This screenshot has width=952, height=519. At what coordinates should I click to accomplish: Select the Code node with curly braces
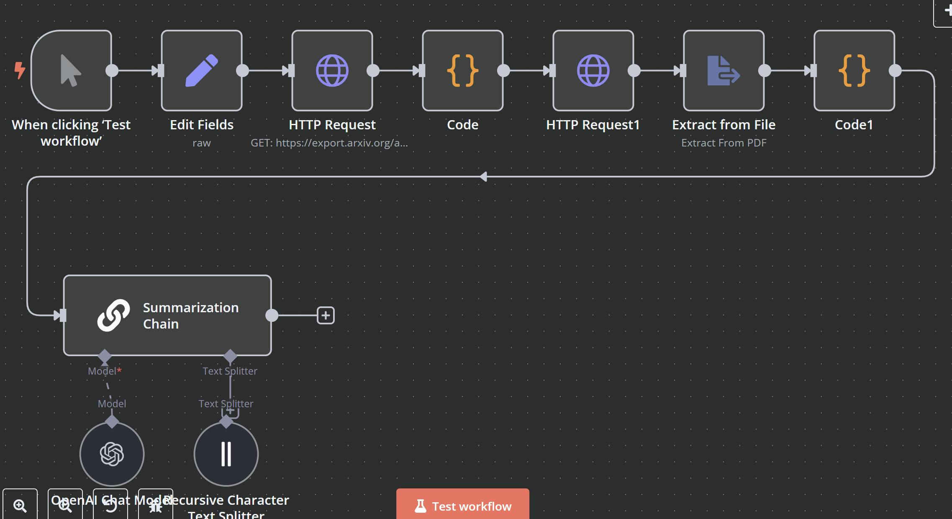[463, 70]
